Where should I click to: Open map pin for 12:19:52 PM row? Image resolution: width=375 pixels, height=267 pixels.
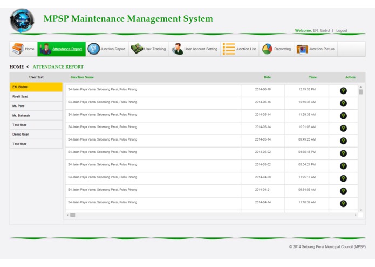343,91
